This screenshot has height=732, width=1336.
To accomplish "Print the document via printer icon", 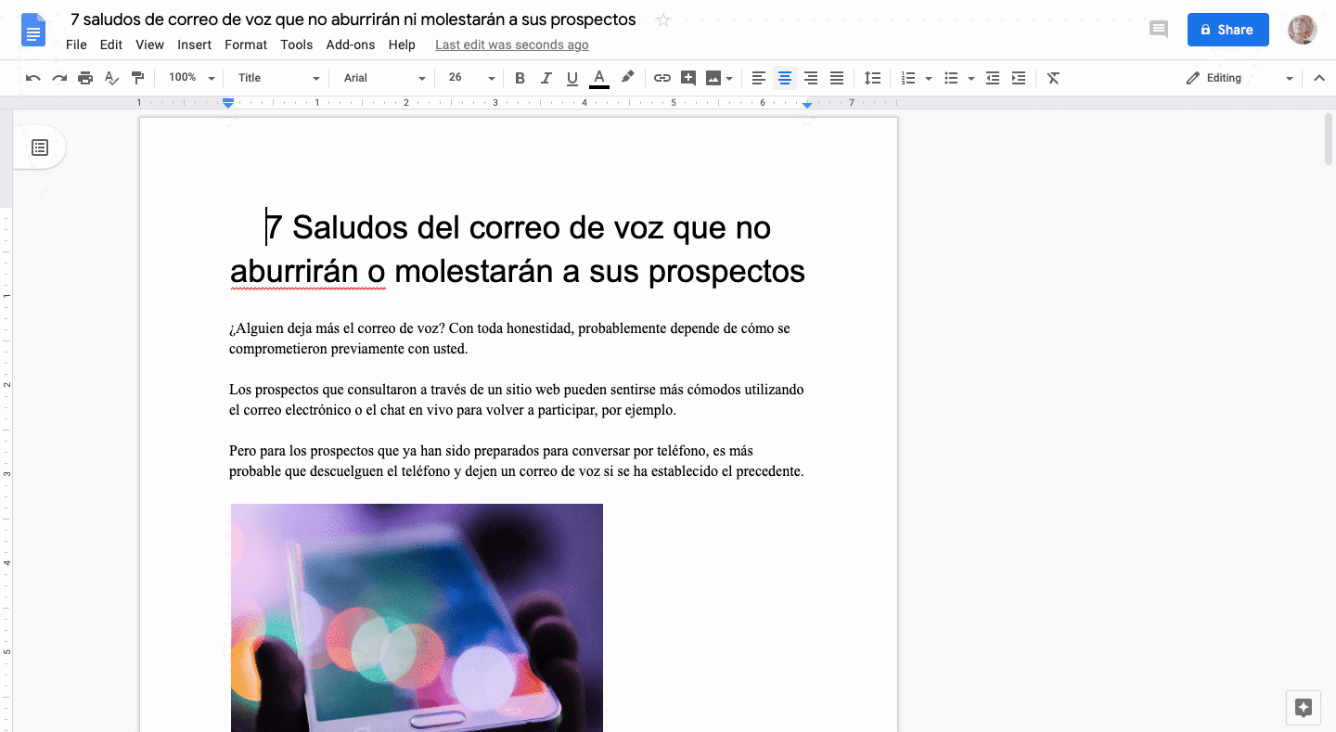I will pos(85,78).
